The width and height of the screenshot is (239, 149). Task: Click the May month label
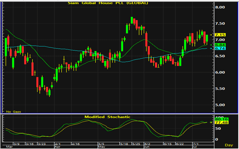pos(101,147)
